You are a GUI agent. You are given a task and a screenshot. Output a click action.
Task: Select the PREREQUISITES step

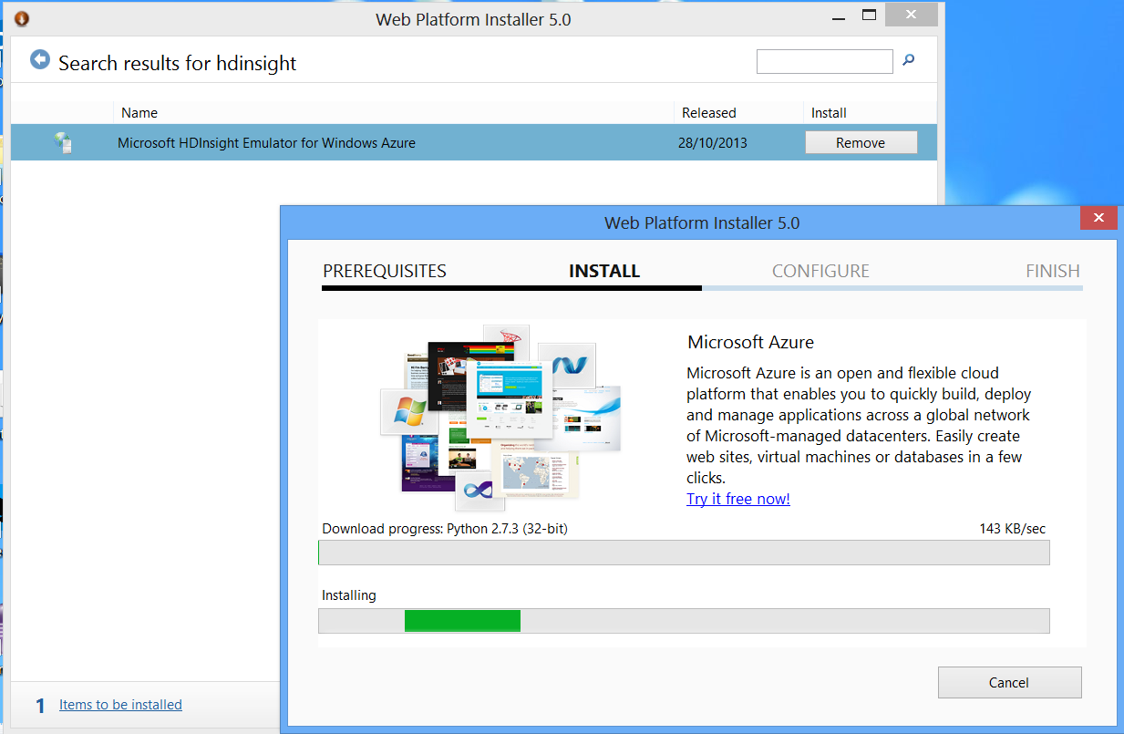tap(385, 271)
